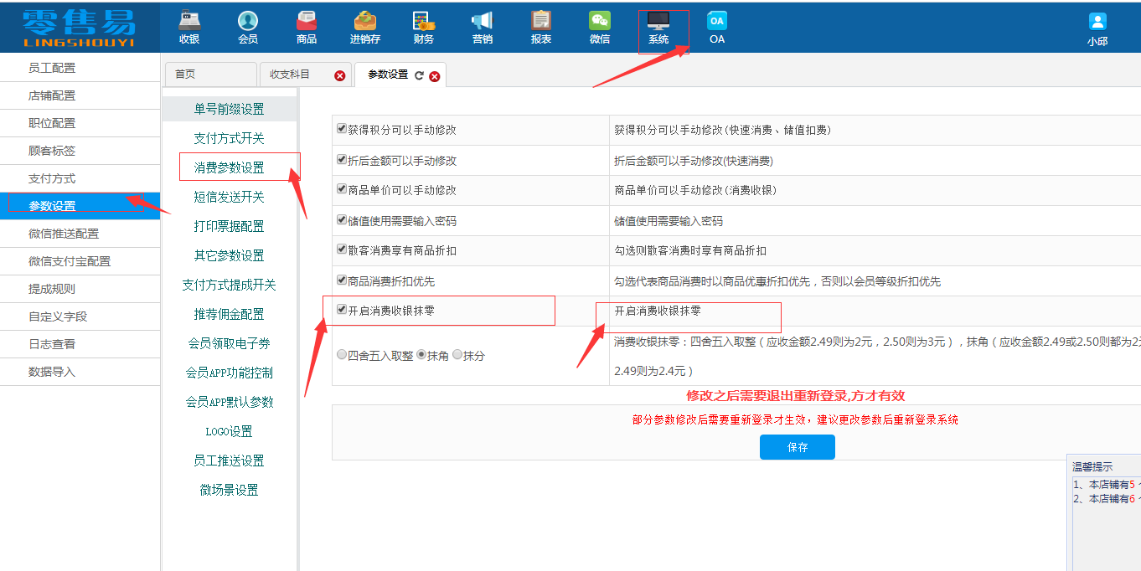Uncheck 储值使用需要输入密码 option

(342, 219)
